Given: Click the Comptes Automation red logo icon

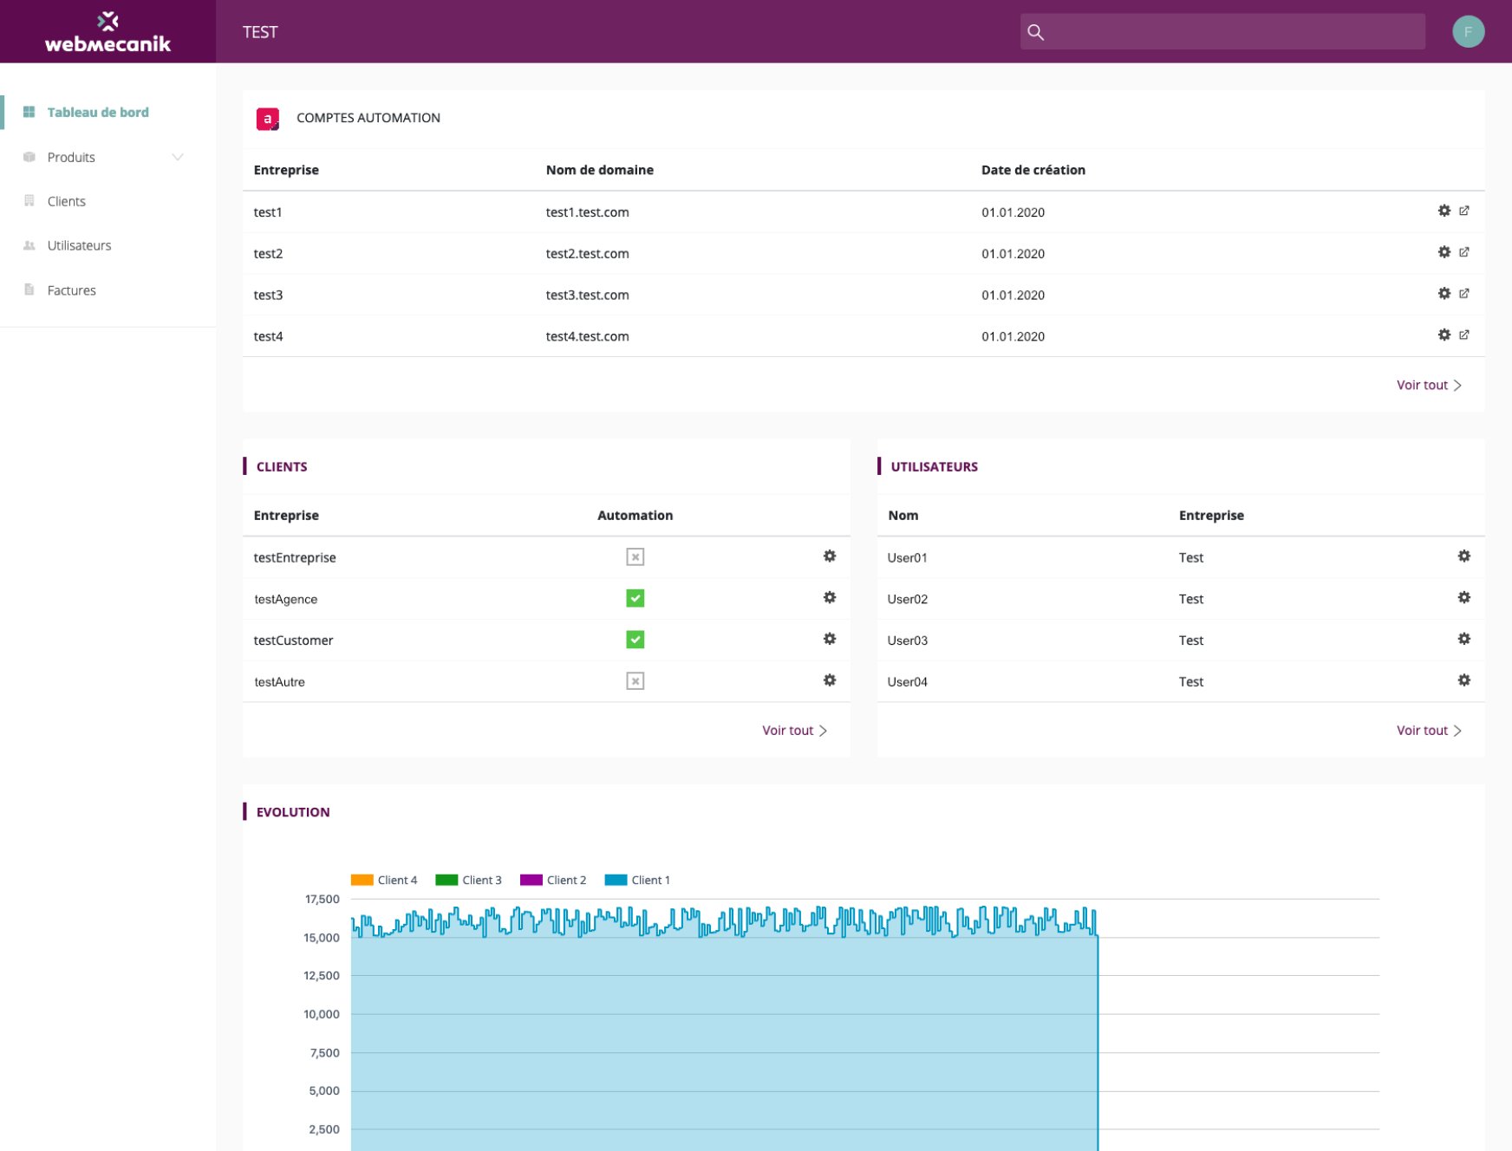Looking at the screenshot, I should point(268,119).
